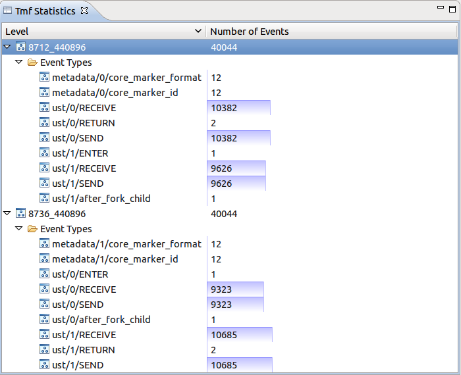Click the 10685 bar for ust/1/RECEIVE
461x375 pixels.
tap(239, 335)
